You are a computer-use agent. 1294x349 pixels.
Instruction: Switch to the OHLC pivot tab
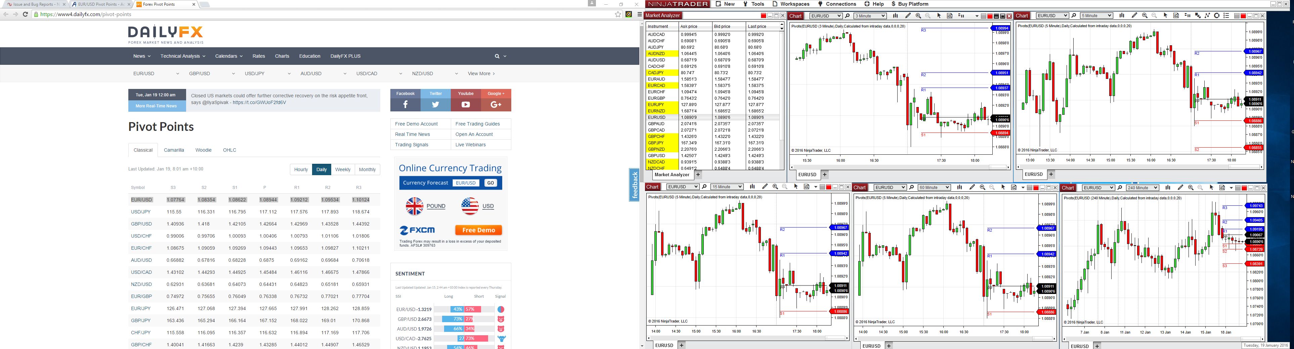tap(229, 150)
